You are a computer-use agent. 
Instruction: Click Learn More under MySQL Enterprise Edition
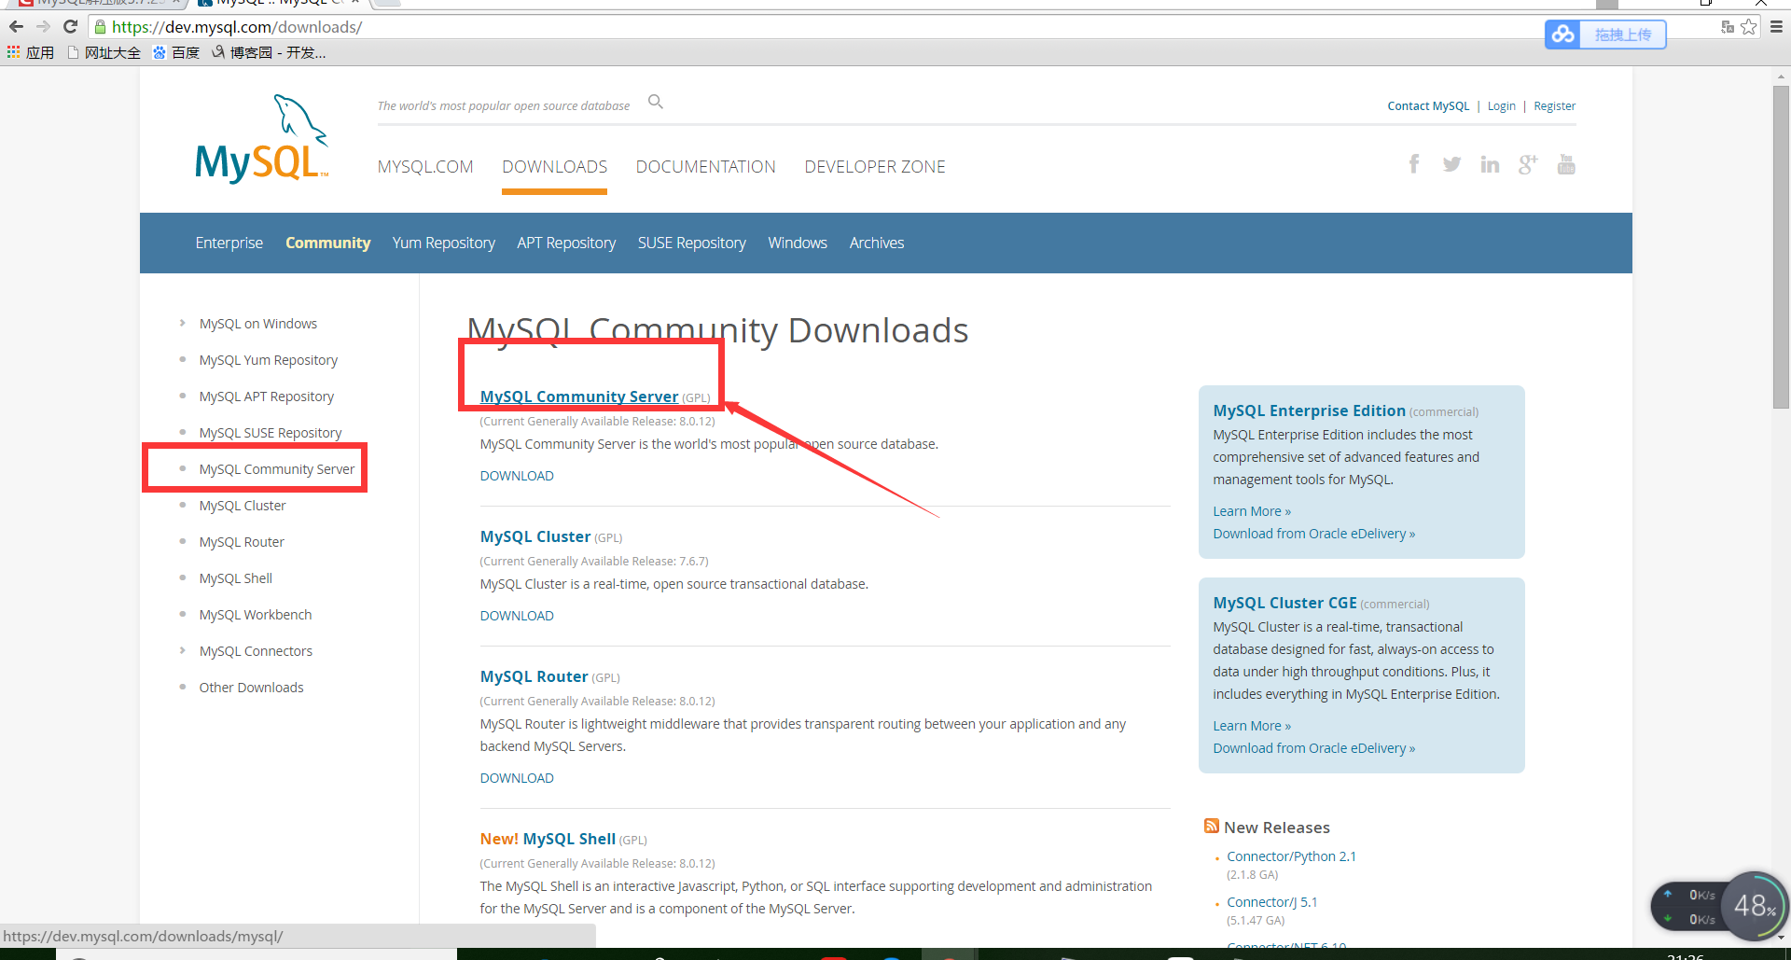1252,511
